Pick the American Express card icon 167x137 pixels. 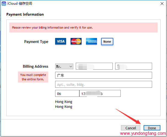[91, 42]
